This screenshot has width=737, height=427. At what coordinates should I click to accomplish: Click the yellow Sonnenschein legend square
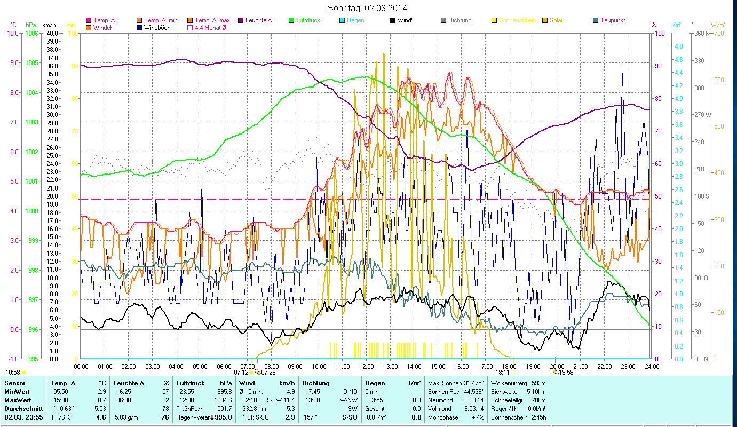[494, 20]
